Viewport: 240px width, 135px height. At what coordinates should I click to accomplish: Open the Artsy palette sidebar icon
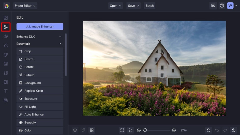coord(6,55)
